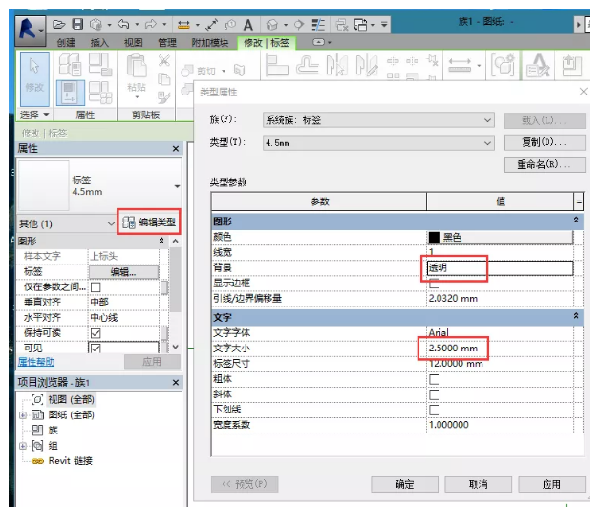Open the type selector dropdown for 标签 4.5mm

coord(177,186)
